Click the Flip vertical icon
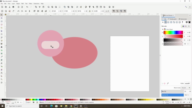The height and width of the screenshot is (108, 192). click(29, 11)
